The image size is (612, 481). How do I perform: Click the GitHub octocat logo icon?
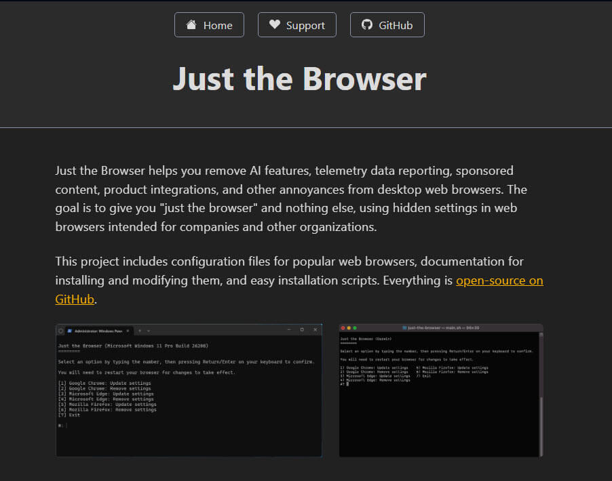(x=367, y=24)
